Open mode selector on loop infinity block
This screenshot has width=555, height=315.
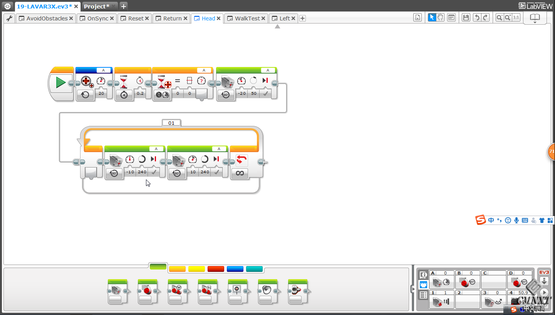tap(240, 173)
